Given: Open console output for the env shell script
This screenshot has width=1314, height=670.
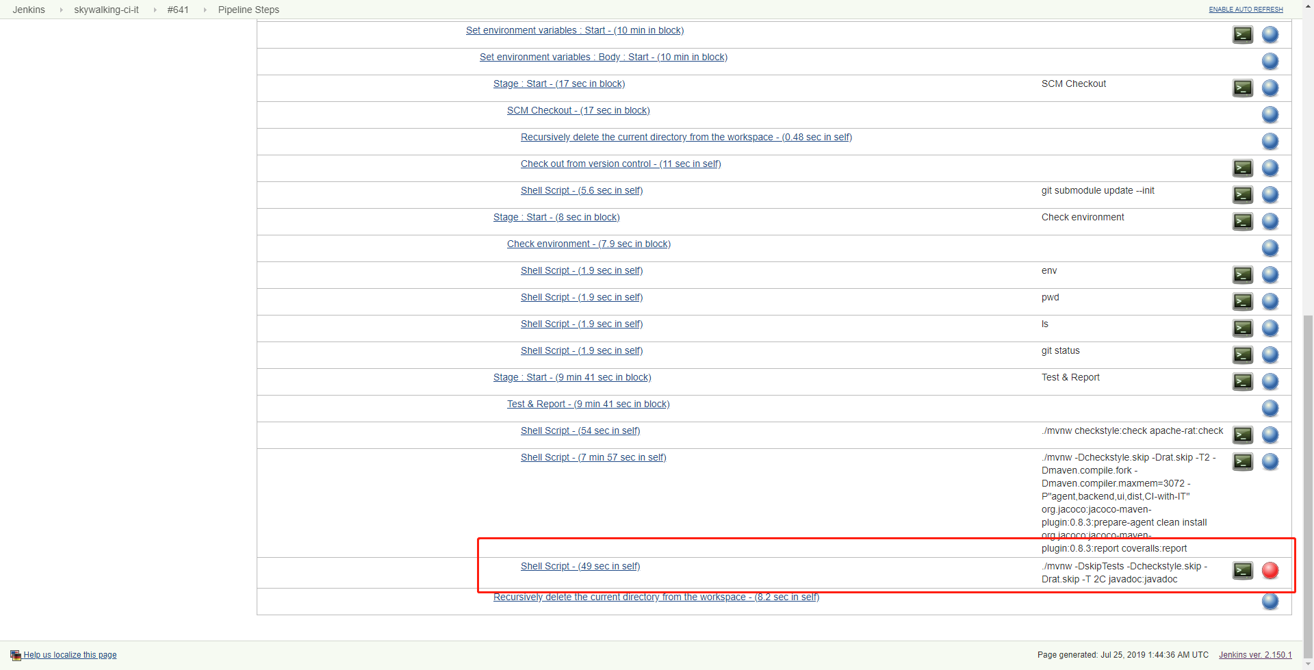Looking at the screenshot, I should pos(1243,275).
